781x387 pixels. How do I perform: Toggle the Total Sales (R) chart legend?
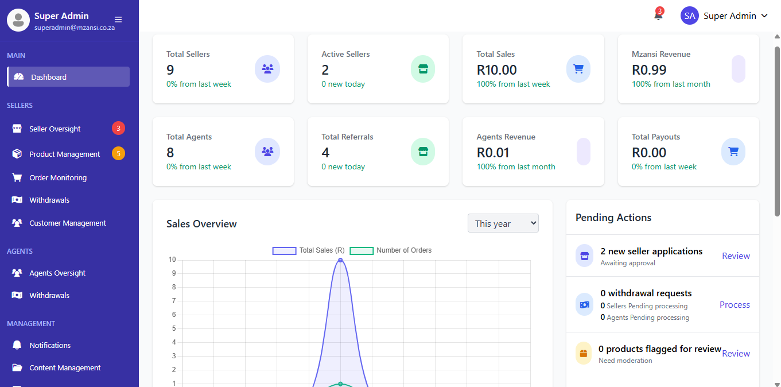point(309,250)
